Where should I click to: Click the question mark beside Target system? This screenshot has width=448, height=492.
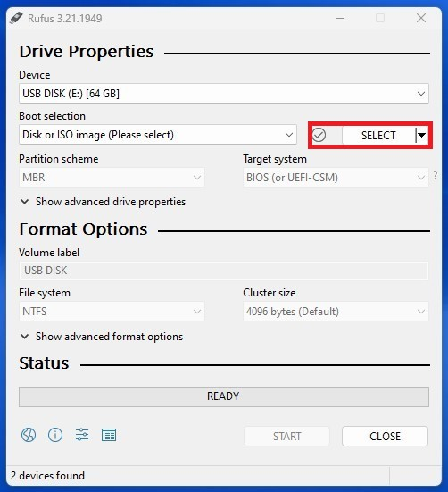pos(436,176)
